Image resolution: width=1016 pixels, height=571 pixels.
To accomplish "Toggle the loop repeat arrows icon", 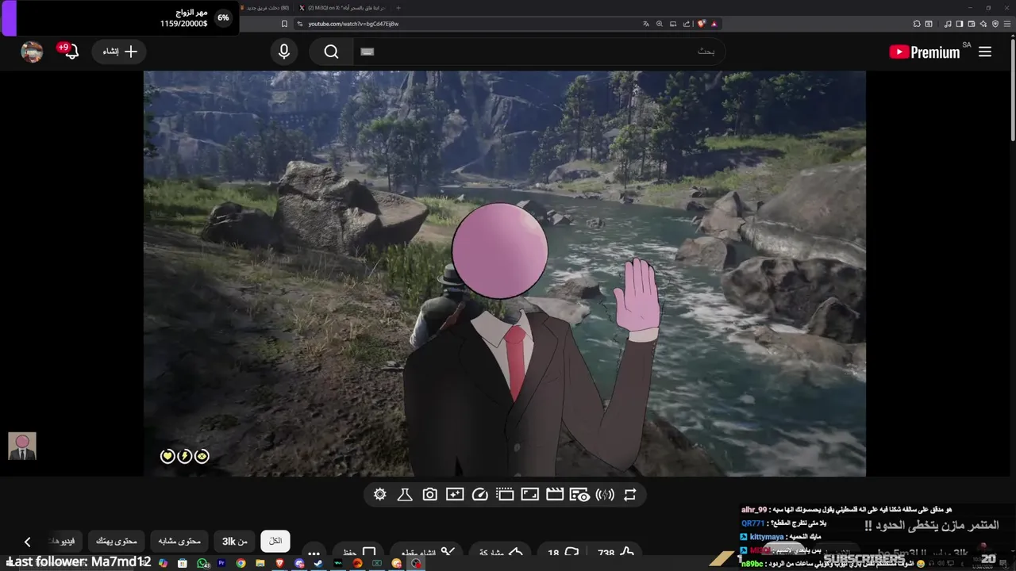I will 629,495.
